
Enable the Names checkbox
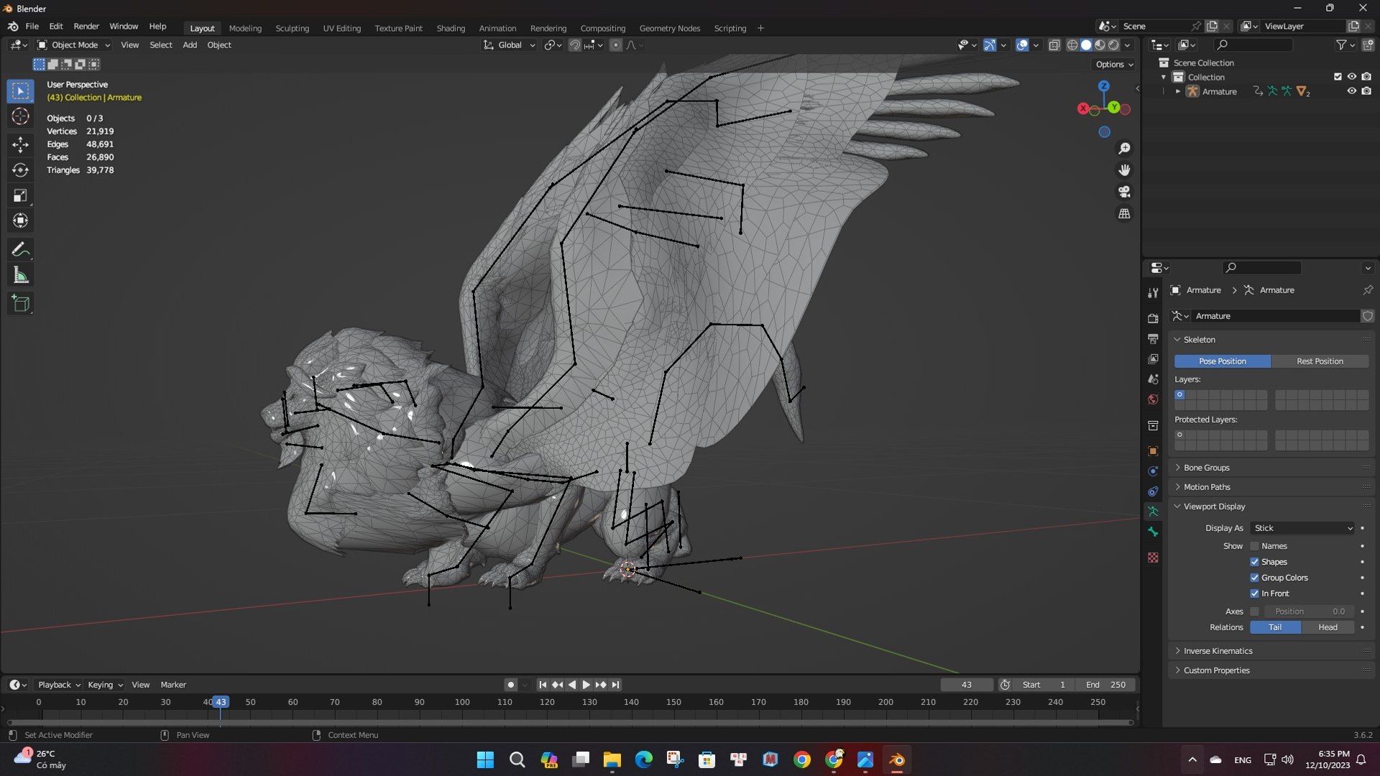point(1254,546)
